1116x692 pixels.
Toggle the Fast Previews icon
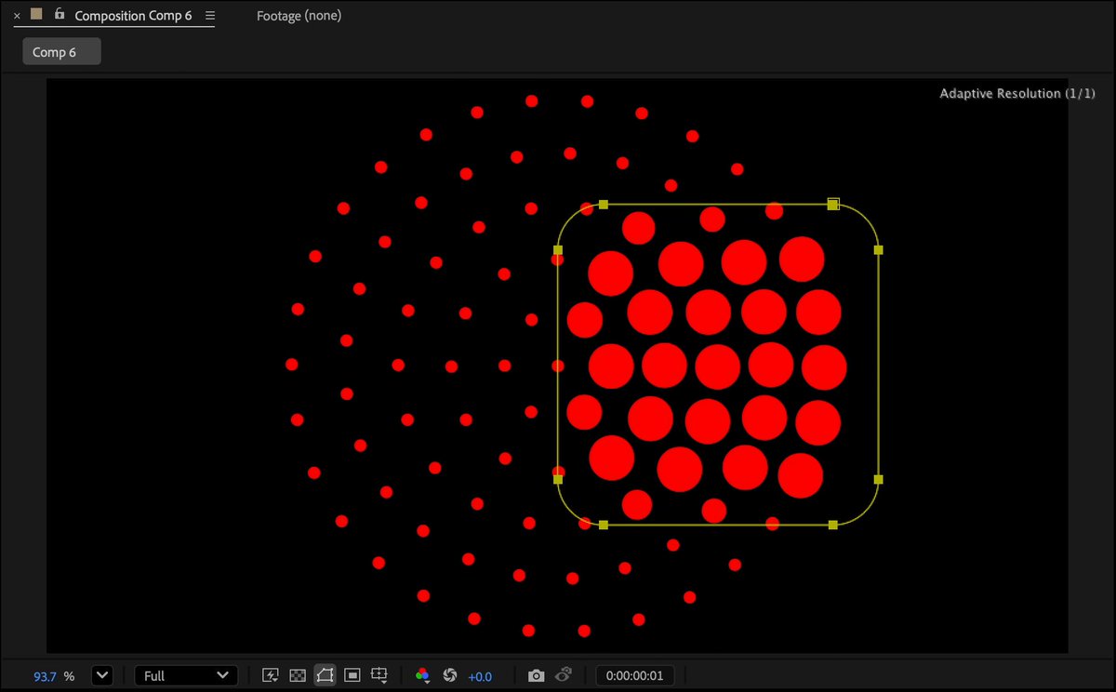point(272,676)
